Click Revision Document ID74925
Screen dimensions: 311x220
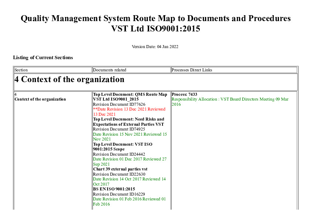click(x=119, y=129)
